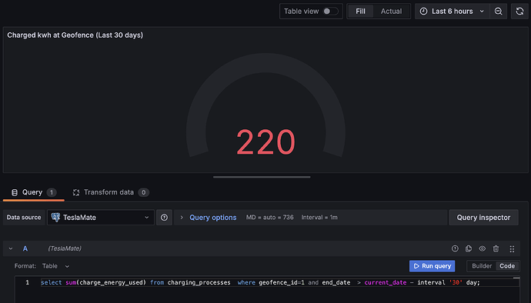Click the data source help icon
Viewport: 531px width, 303px height.
[164, 218]
